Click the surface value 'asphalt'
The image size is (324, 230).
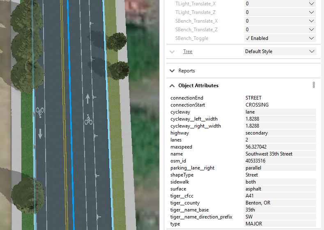[x=280, y=189]
